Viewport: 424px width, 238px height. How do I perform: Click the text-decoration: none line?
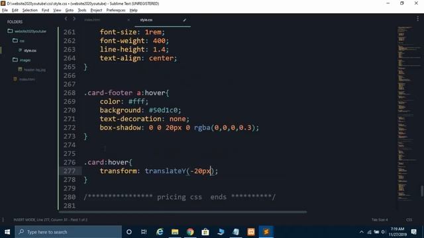tap(144, 119)
